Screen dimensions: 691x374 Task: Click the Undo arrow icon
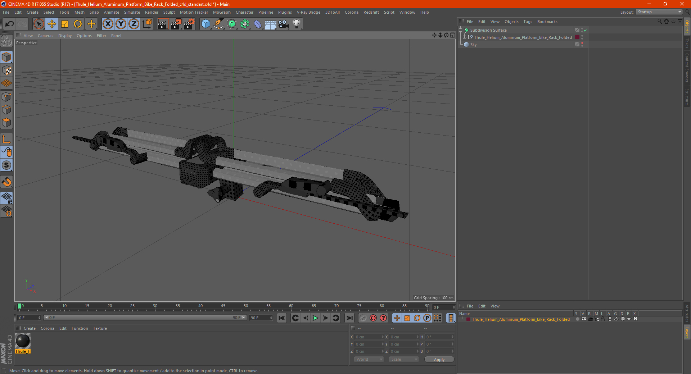pos(10,24)
